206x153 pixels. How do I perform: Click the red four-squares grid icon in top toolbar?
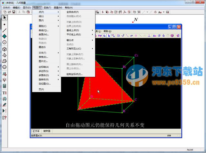tap(129, 12)
